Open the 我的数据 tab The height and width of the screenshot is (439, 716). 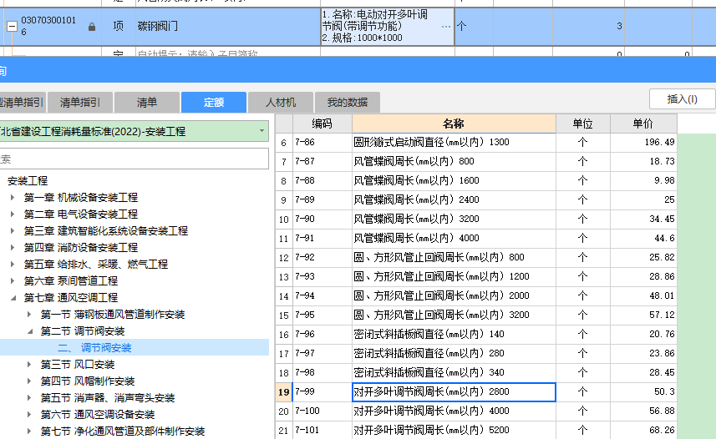click(x=348, y=102)
